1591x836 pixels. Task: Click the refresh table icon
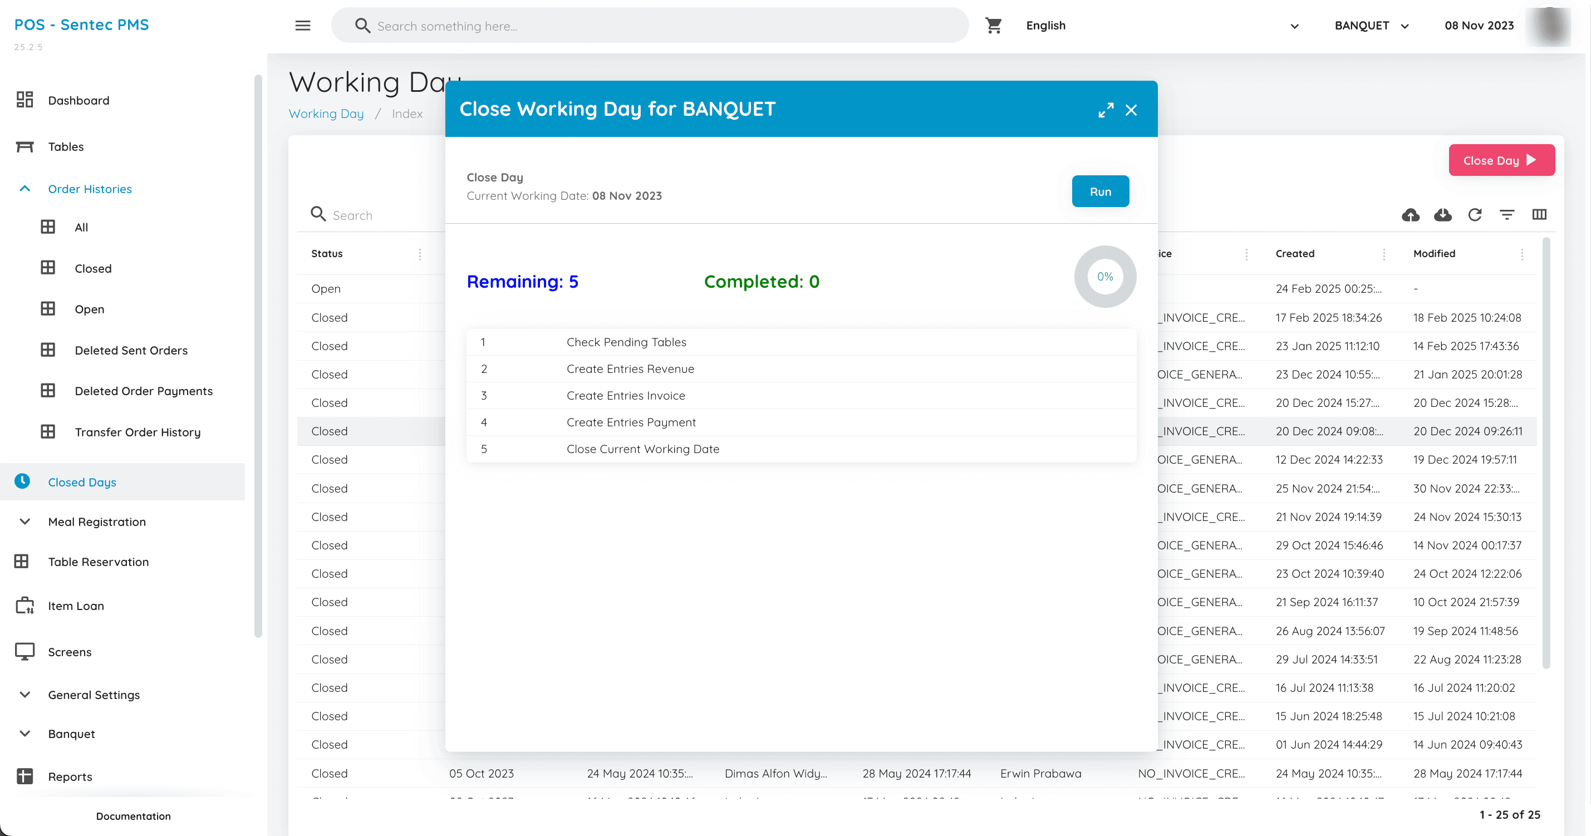pos(1475,214)
